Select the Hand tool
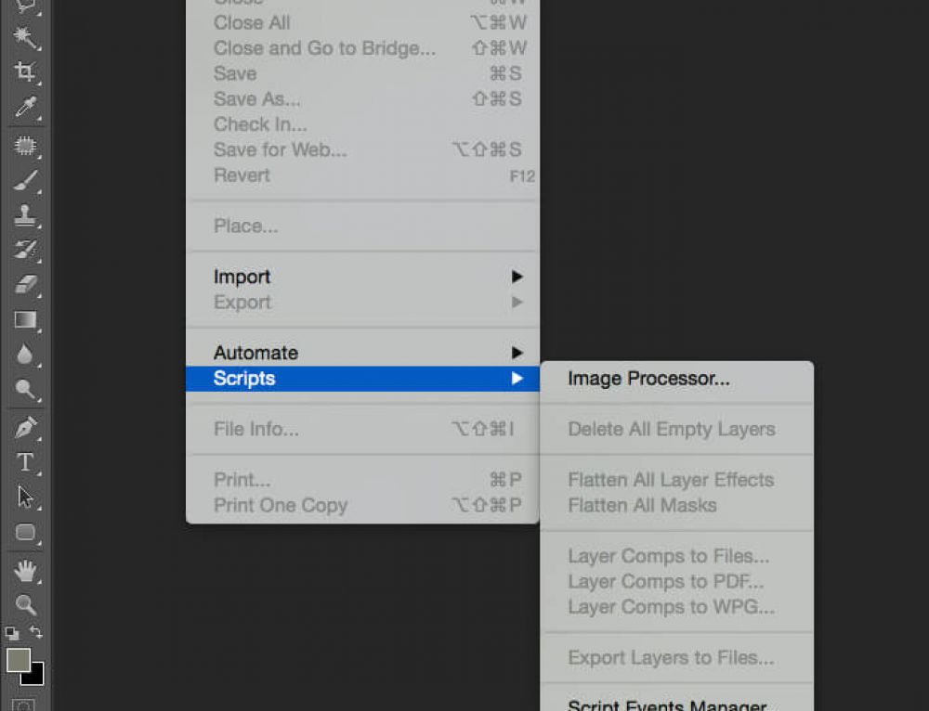The image size is (929, 711). 24,570
